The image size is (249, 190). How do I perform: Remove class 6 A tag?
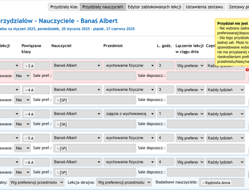coord(26,163)
